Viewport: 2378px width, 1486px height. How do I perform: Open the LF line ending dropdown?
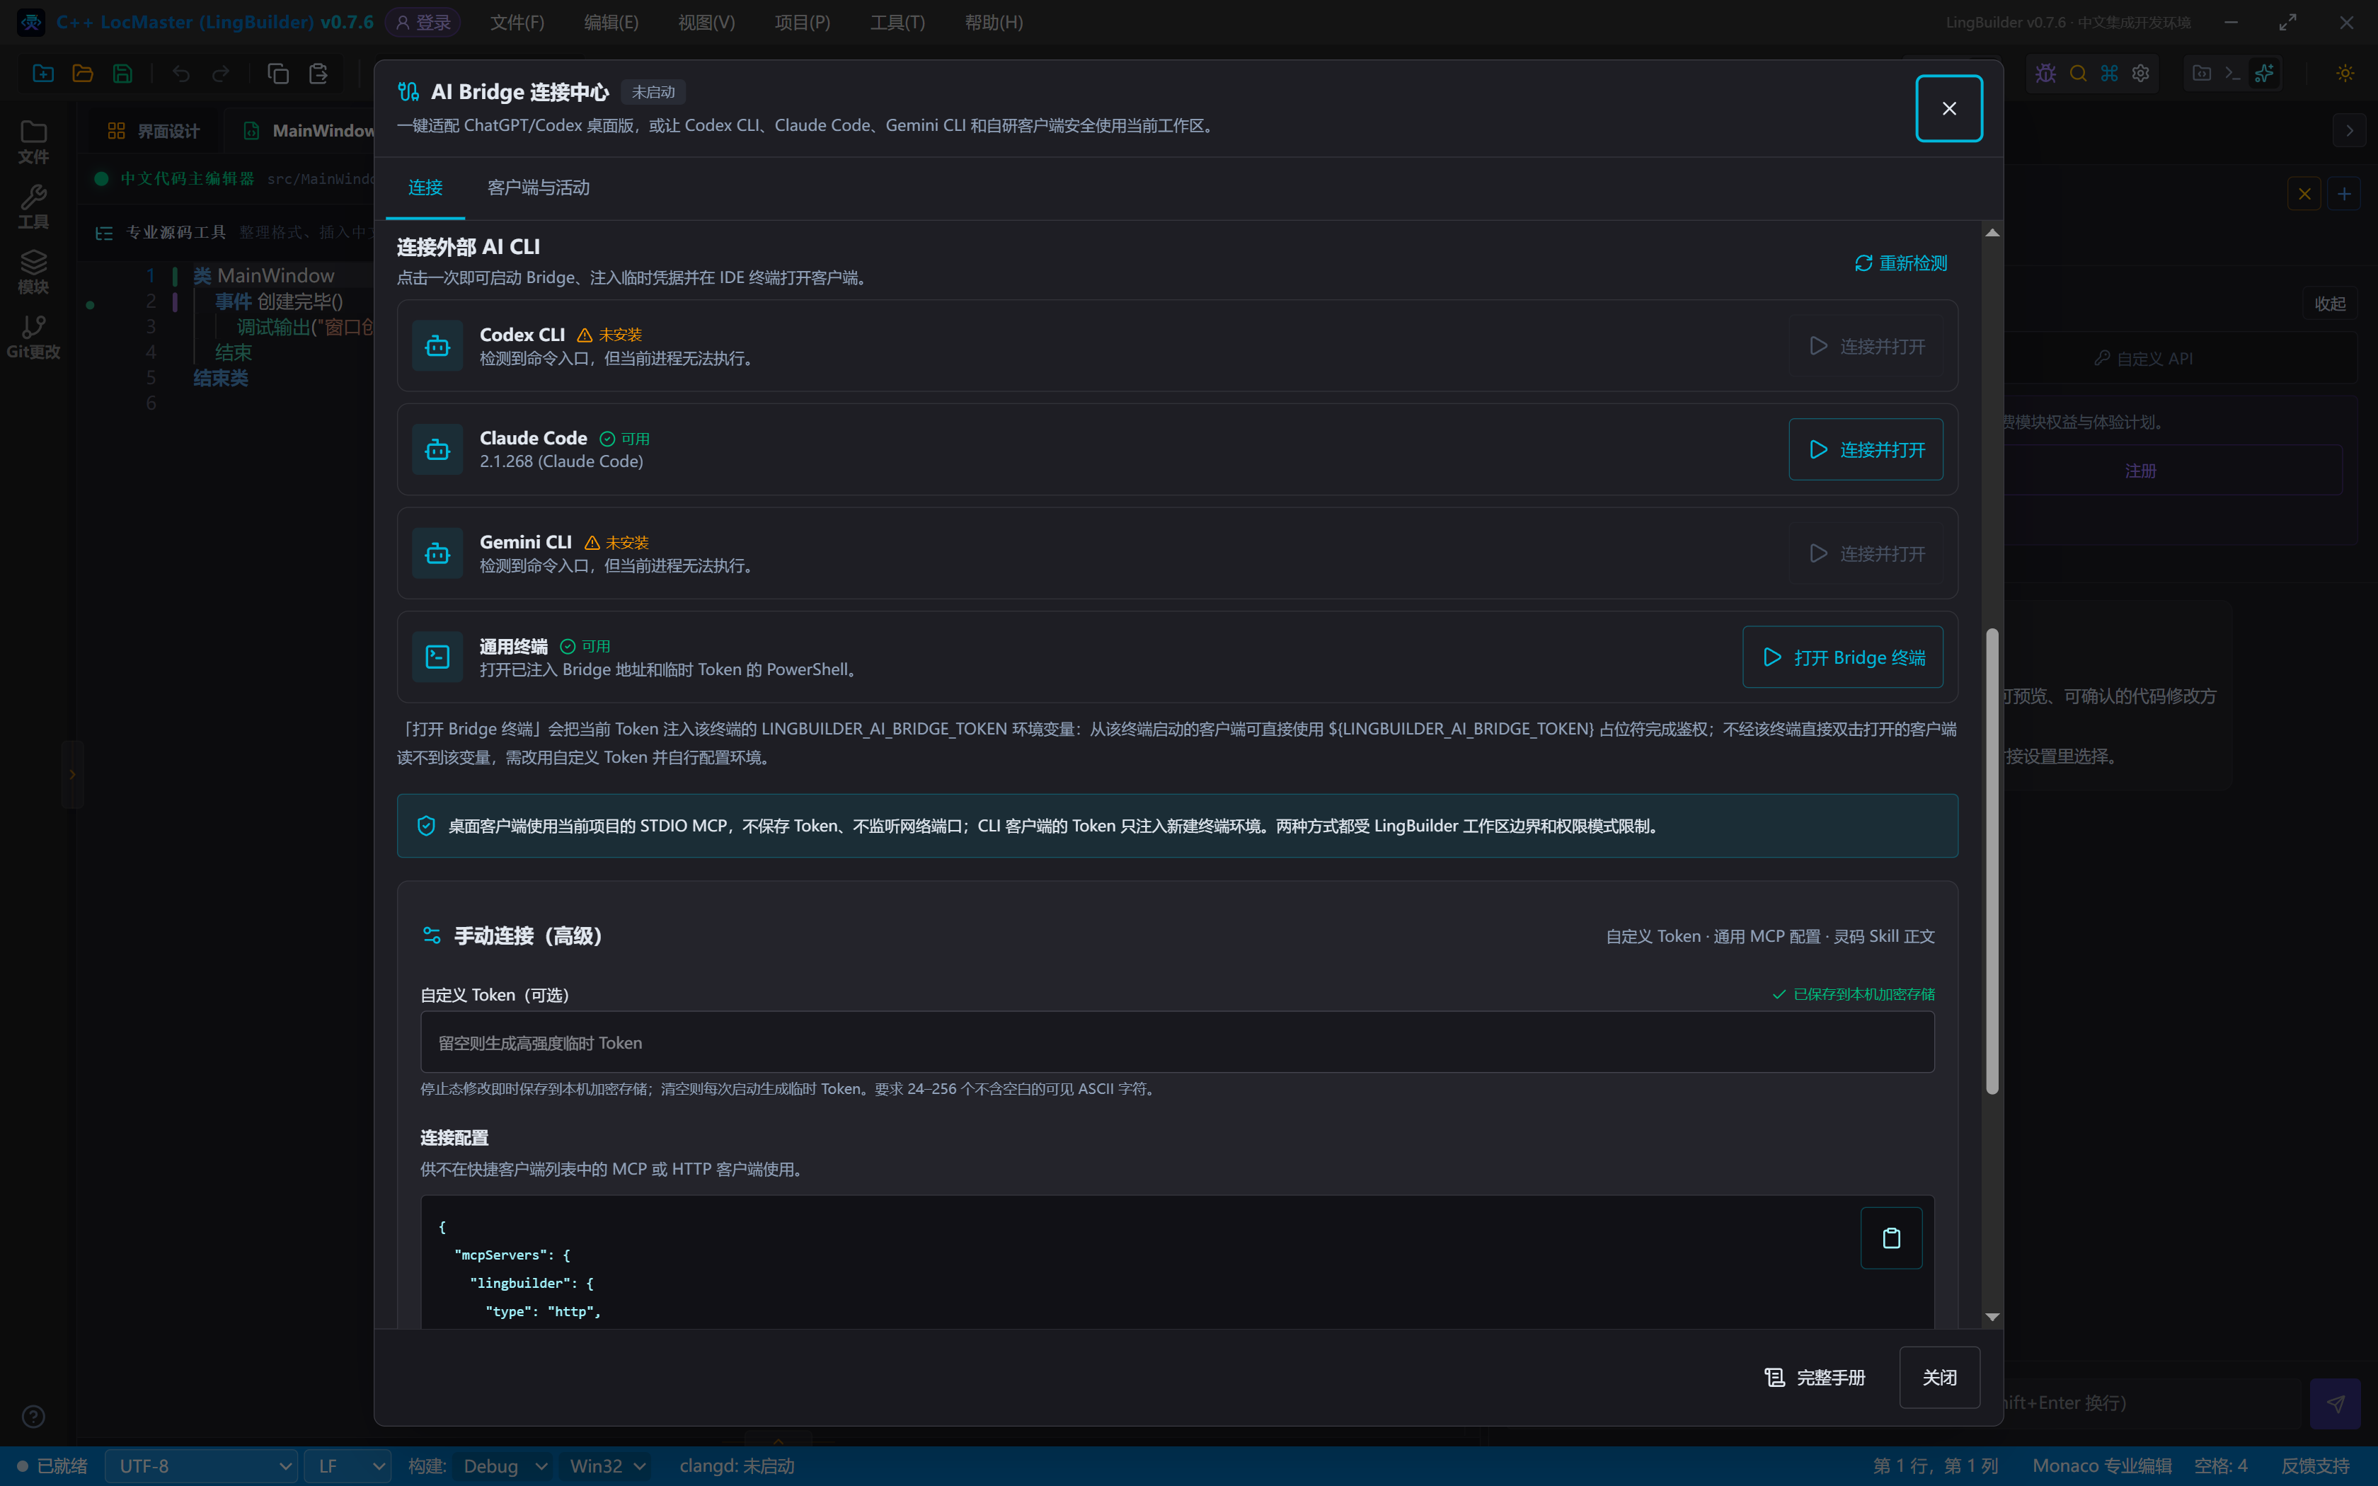(x=348, y=1465)
